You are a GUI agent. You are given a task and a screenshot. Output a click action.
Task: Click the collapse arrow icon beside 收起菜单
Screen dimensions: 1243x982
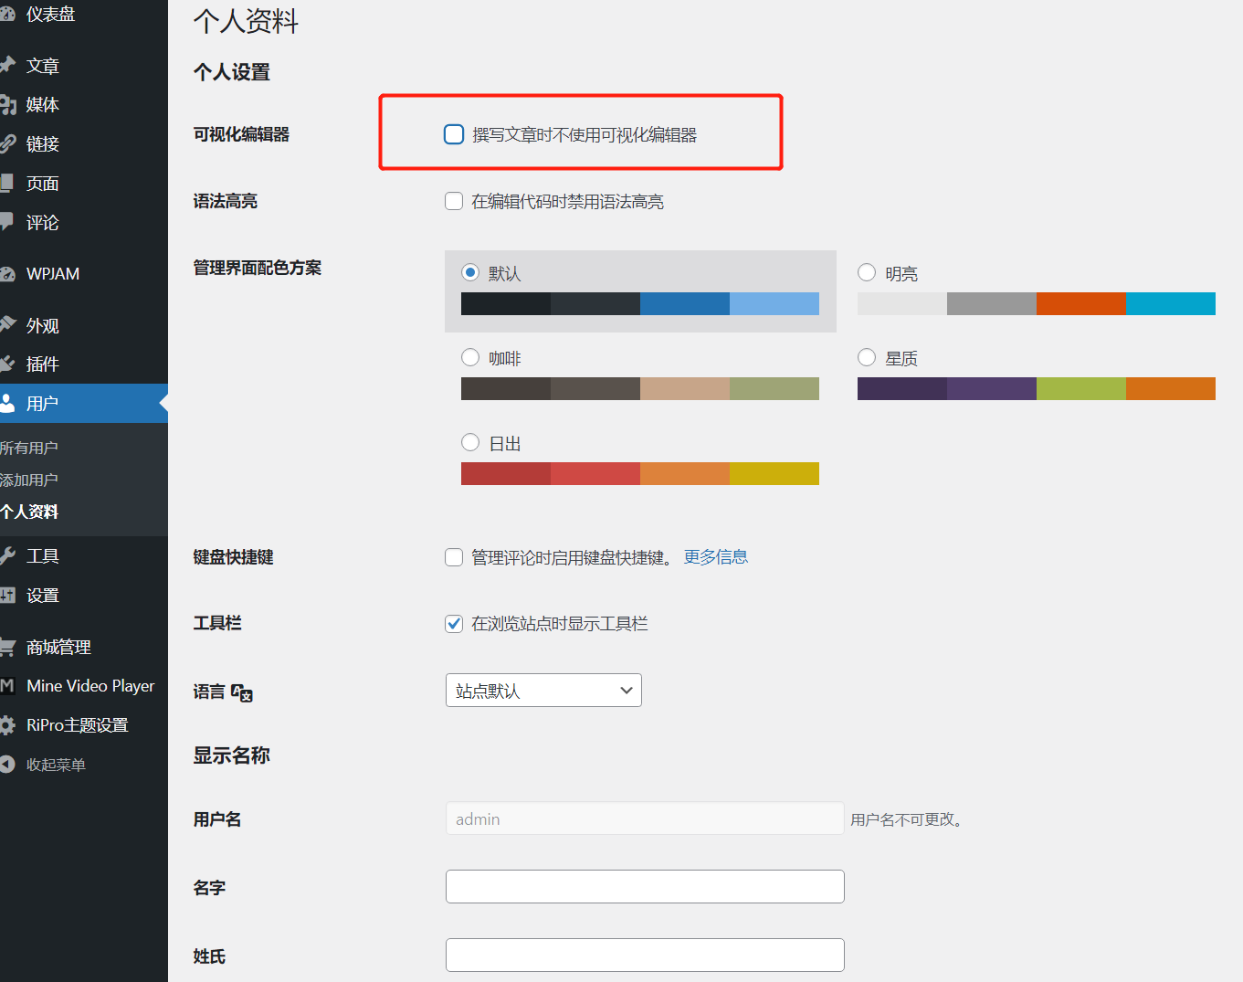tap(7, 765)
